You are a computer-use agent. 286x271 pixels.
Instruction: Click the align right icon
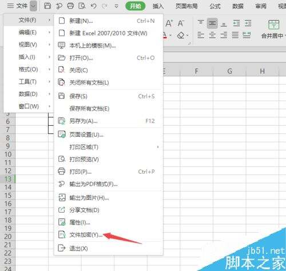(224, 35)
